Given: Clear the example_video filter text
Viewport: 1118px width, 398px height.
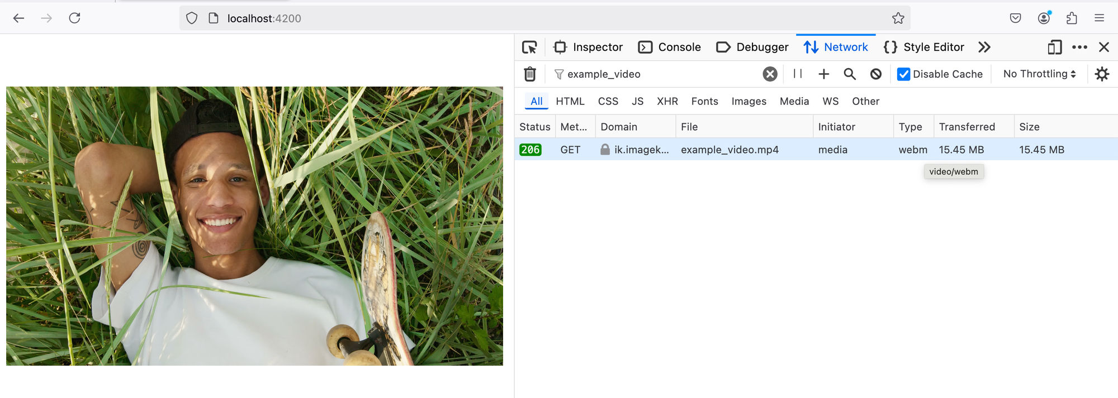Looking at the screenshot, I should (x=770, y=74).
